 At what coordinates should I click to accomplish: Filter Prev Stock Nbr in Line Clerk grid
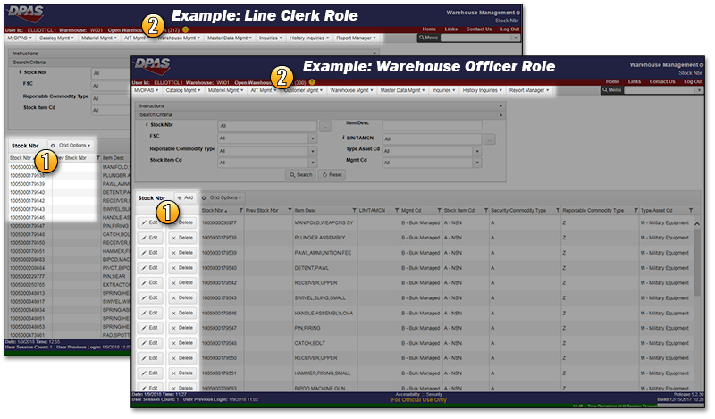click(x=97, y=158)
